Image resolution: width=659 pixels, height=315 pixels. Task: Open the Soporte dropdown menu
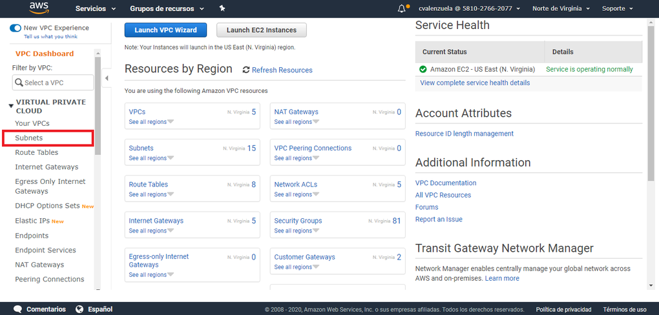(x=618, y=8)
